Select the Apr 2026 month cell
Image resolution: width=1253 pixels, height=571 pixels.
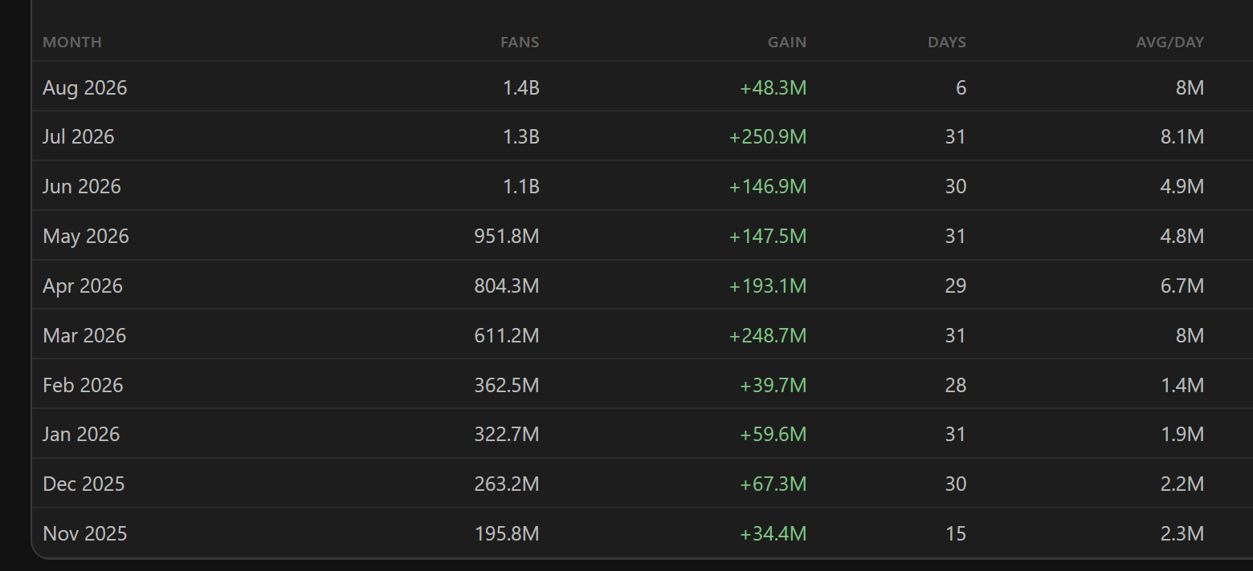coord(83,286)
